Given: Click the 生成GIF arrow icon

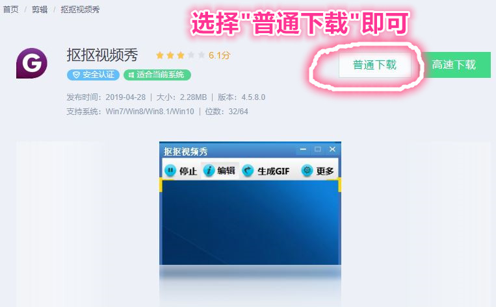Looking at the screenshot, I should 248,171.
